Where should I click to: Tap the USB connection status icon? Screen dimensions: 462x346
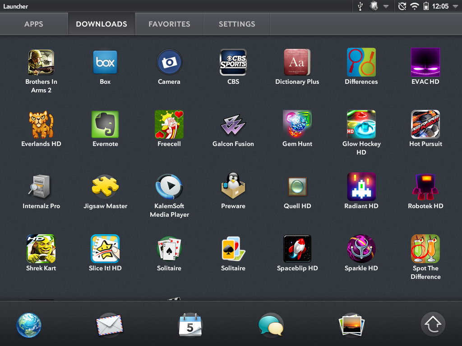360,6
